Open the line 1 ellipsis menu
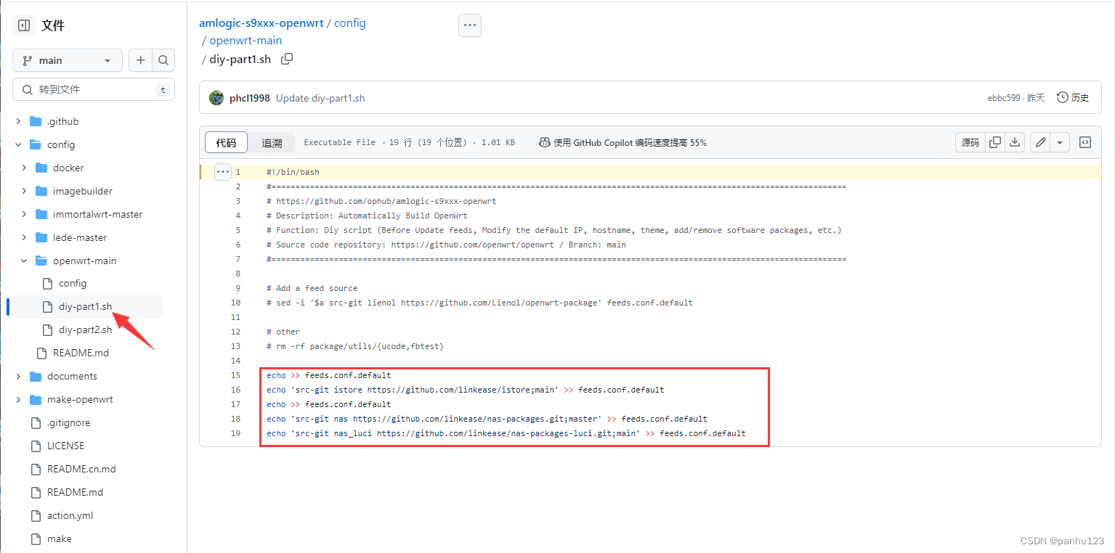The width and height of the screenshot is (1115, 553). tap(222, 172)
